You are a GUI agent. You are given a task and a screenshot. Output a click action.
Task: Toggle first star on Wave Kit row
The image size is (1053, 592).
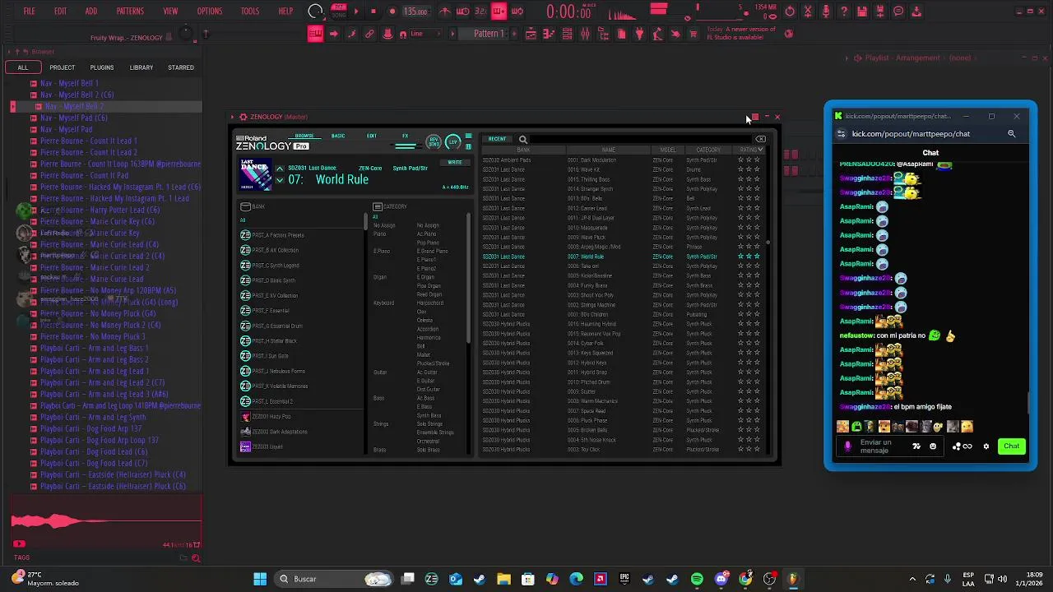pyautogui.click(x=740, y=170)
